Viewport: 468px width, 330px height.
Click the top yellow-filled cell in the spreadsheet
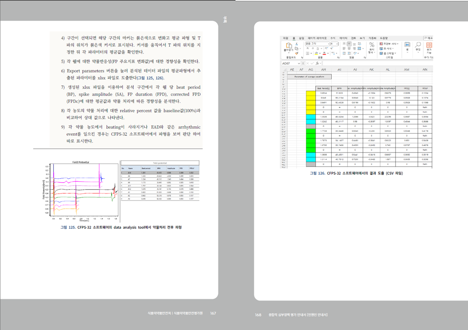[x=311, y=93]
